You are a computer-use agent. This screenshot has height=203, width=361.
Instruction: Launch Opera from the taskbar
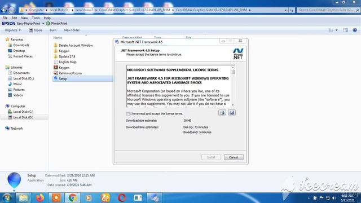tap(122, 198)
